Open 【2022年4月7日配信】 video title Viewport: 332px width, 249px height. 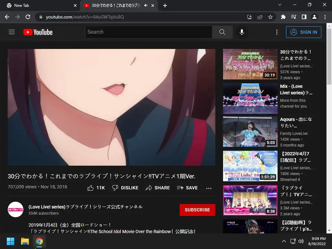296,157
